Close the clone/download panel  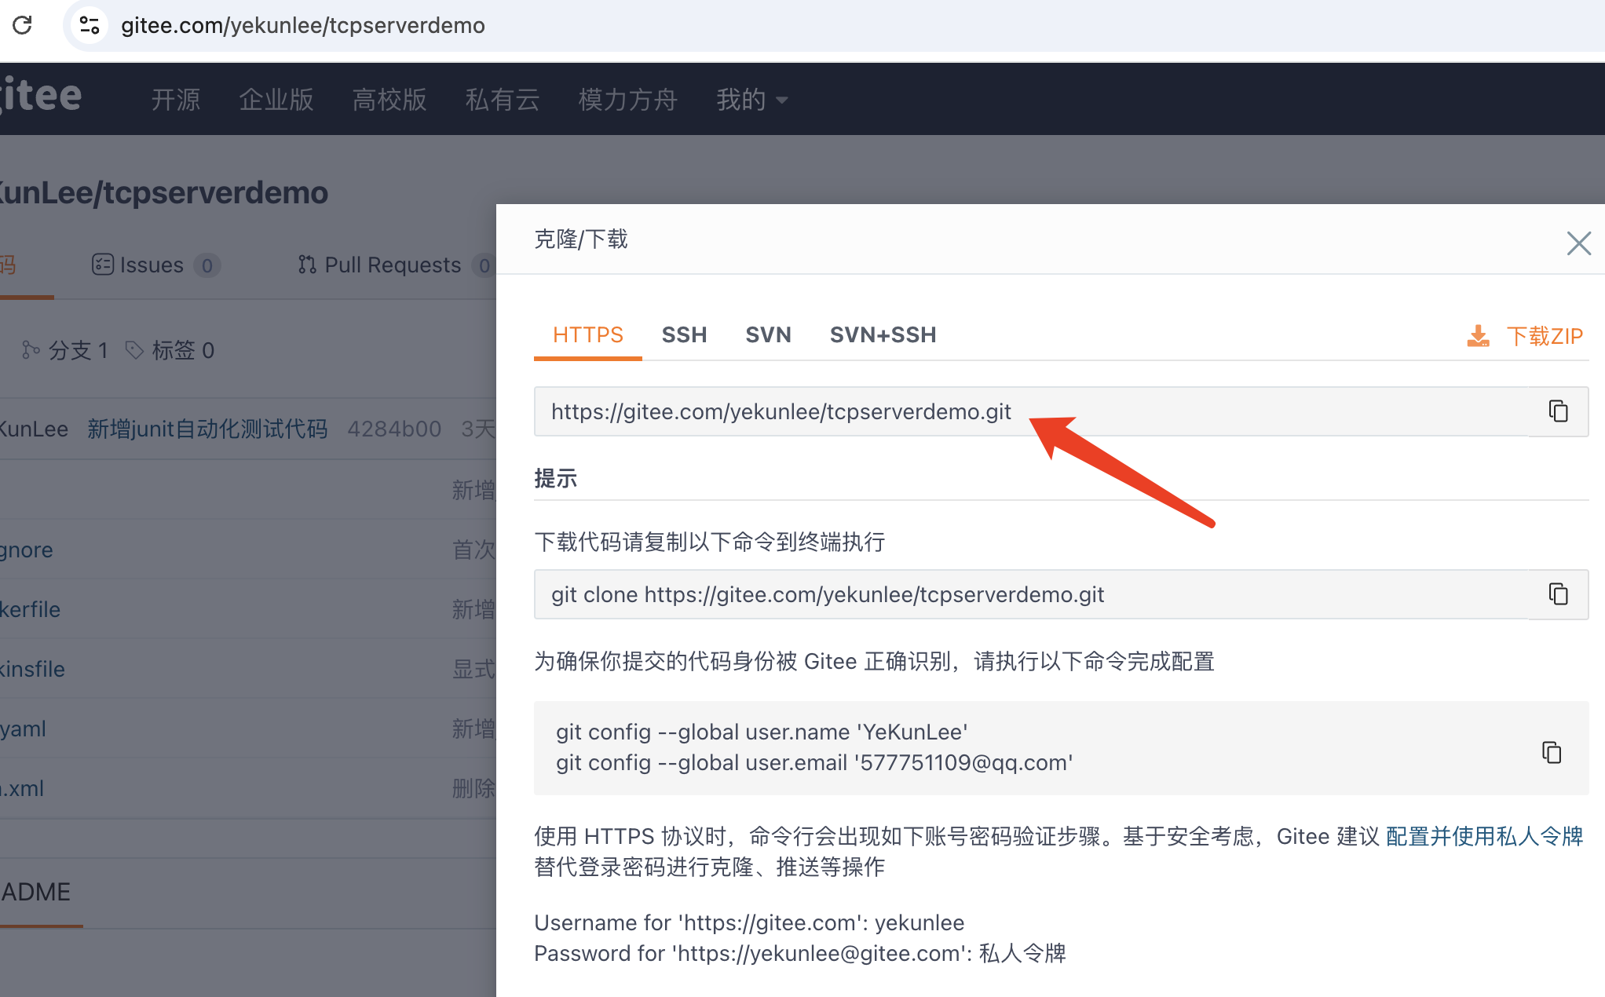coord(1578,243)
